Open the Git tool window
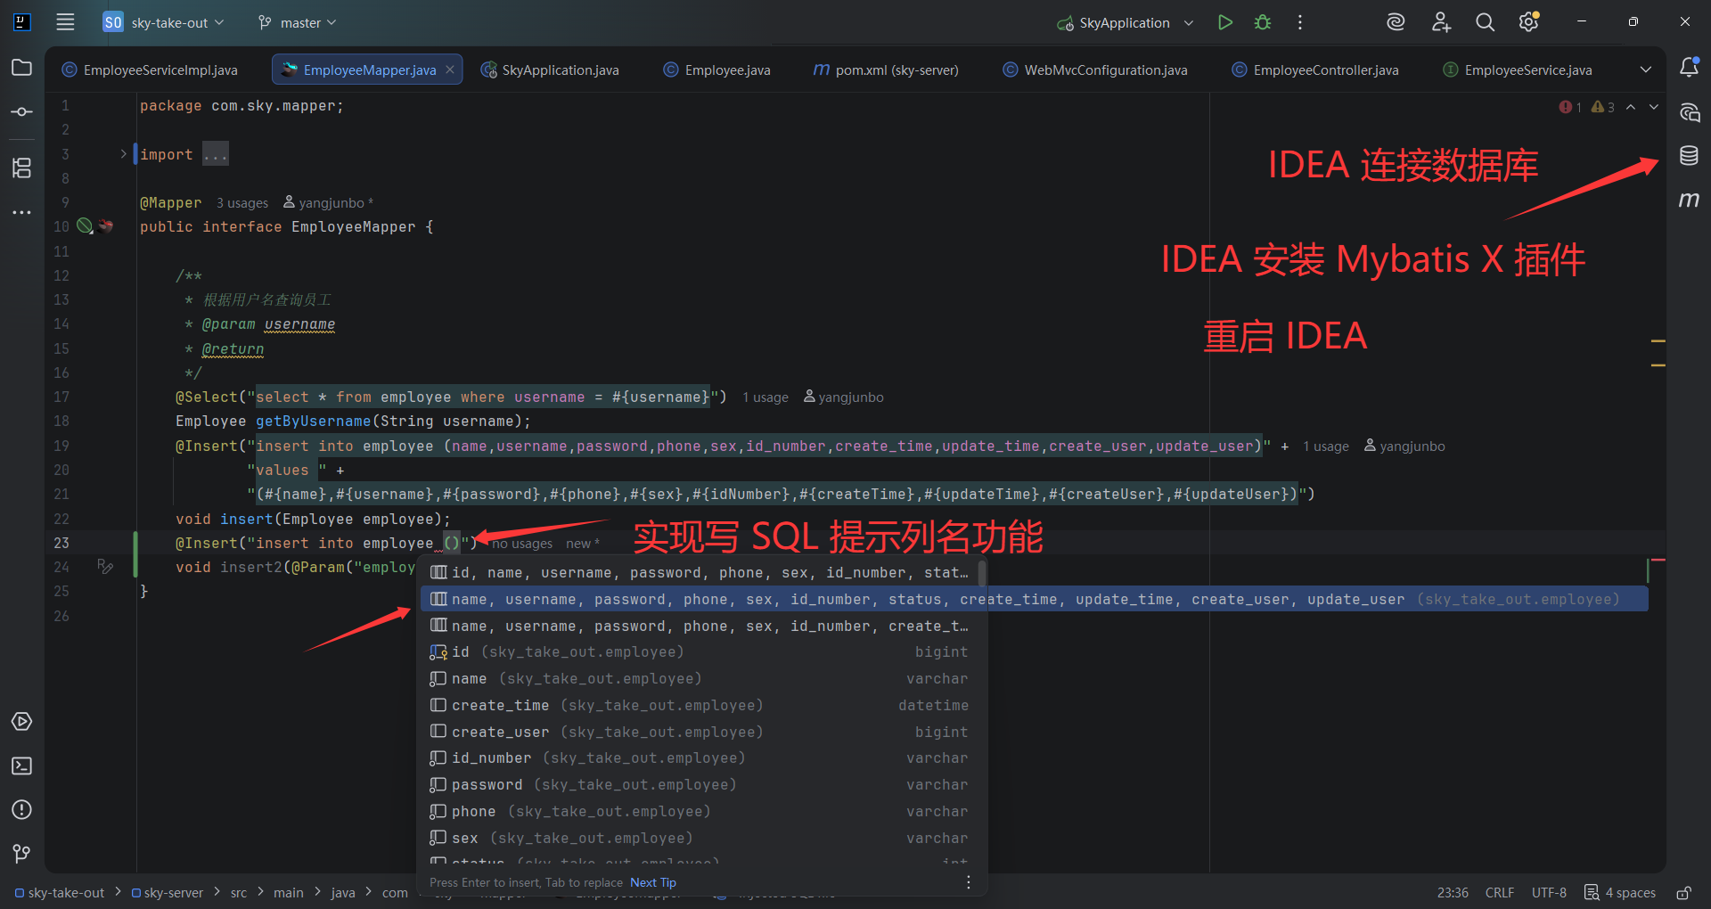The height and width of the screenshot is (909, 1711). pyautogui.click(x=22, y=854)
